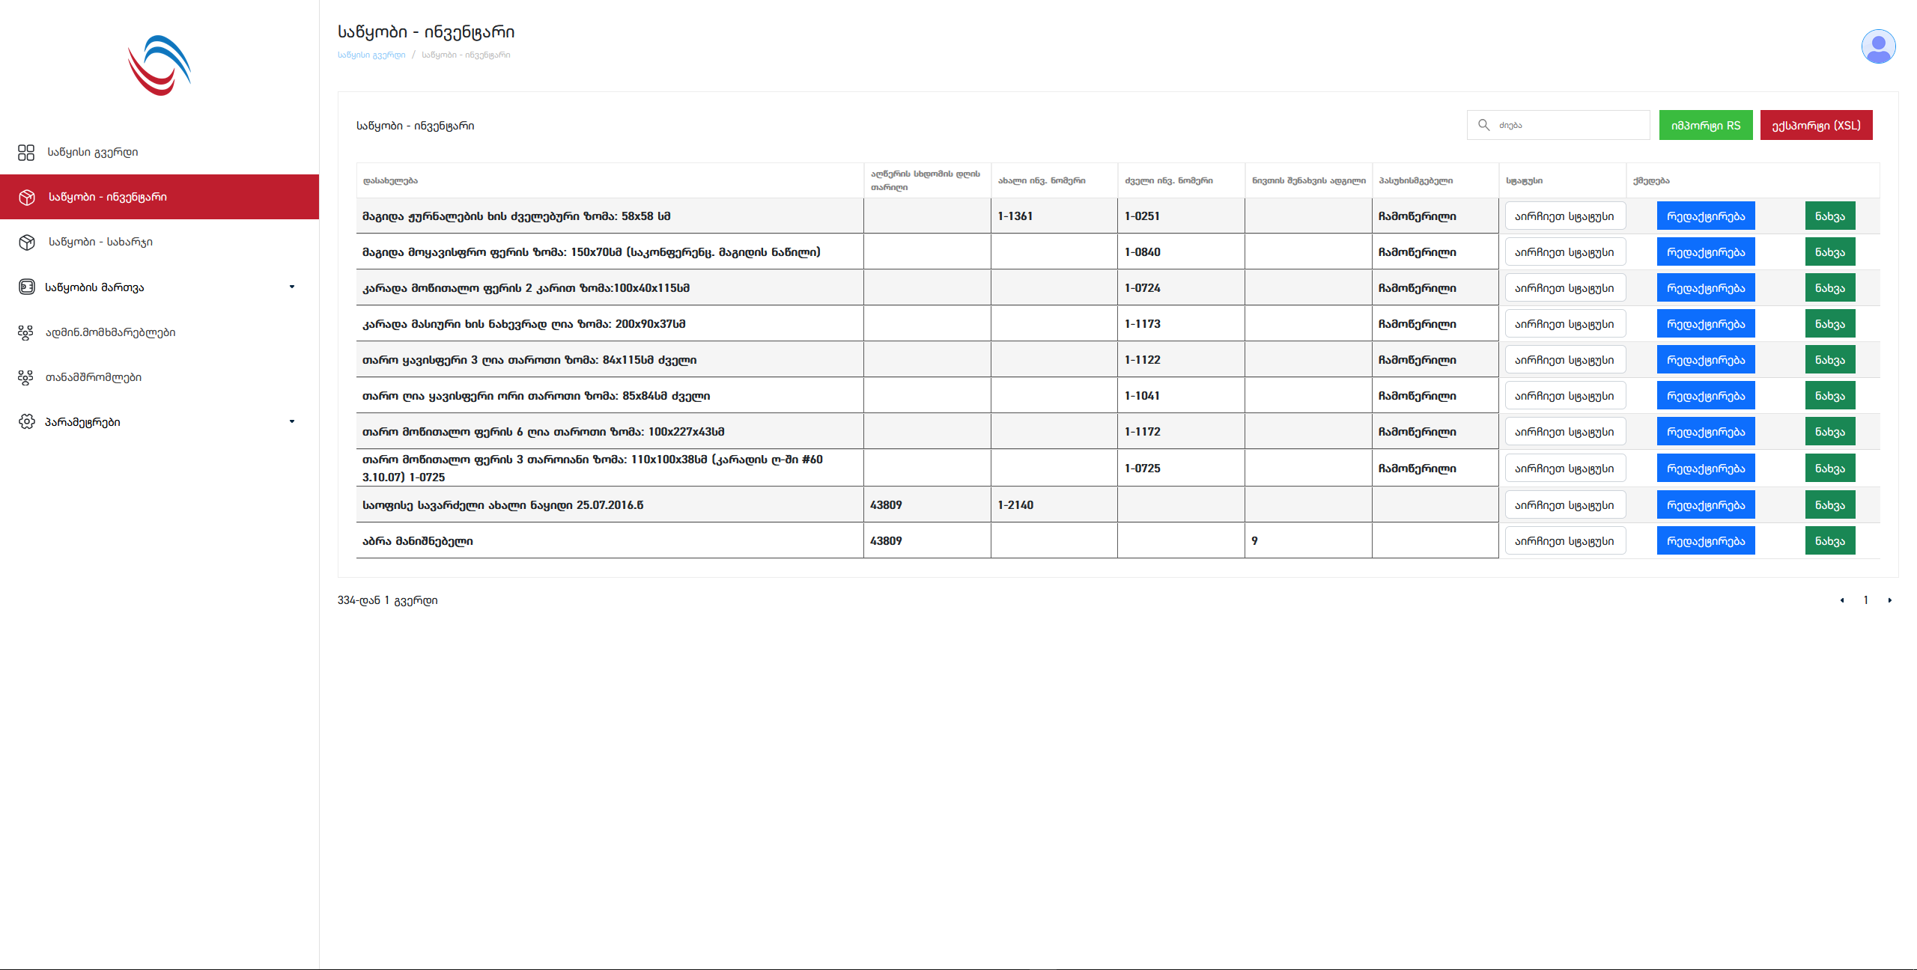Open status dropdown for საოფისე სავარძელი row
The width and height of the screenshot is (1917, 970).
[1564, 505]
